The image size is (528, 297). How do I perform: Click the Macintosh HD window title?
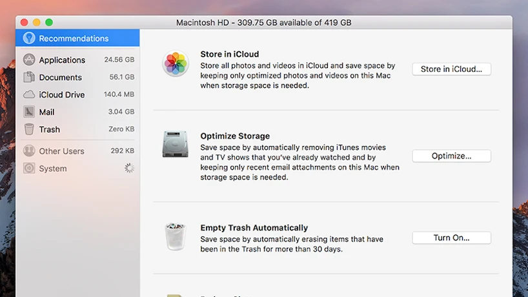[x=263, y=23]
